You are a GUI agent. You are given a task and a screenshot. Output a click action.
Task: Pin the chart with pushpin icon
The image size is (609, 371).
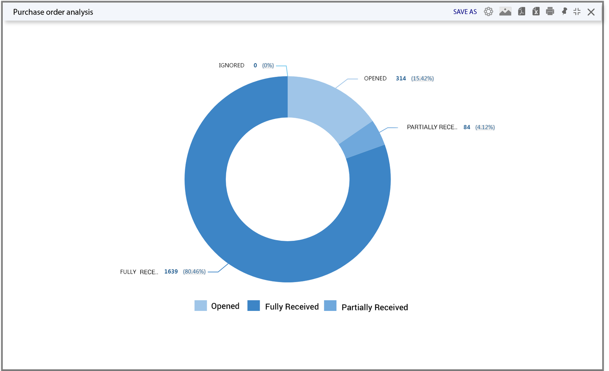(564, 11)
